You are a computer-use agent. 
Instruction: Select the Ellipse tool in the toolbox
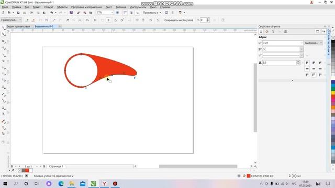pyautogui.click(x=4, y=74)
